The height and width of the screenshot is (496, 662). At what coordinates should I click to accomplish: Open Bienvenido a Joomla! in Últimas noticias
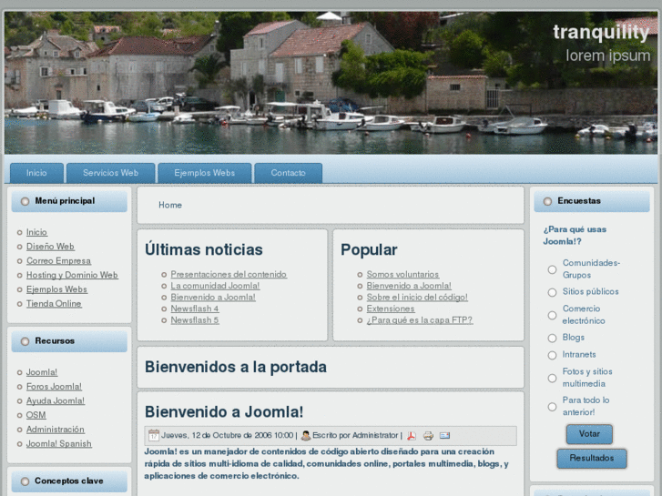click(213, 298)
